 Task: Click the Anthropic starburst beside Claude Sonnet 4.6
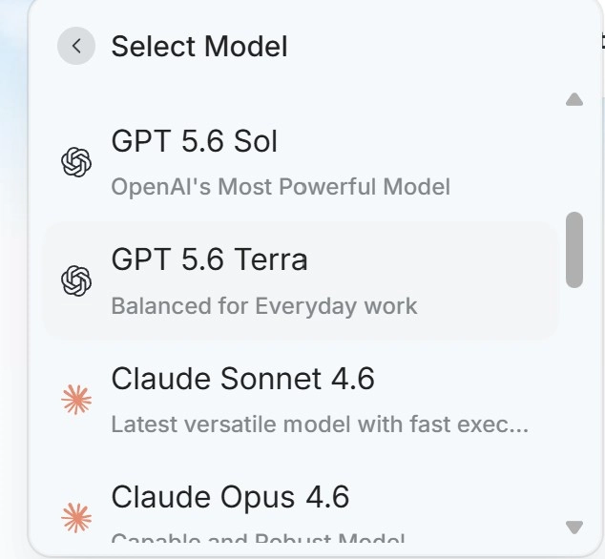click(x=76, y=400)
